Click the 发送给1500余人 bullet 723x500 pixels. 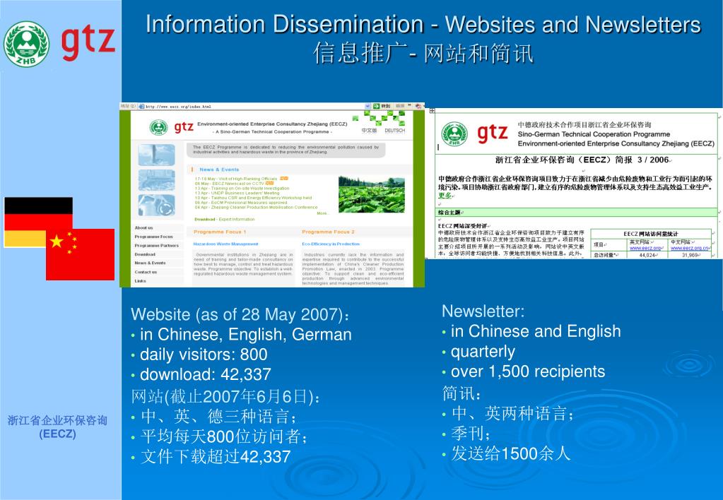(510, 453)
